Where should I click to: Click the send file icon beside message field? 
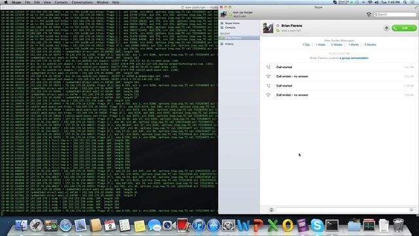pos(271,210)
